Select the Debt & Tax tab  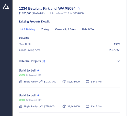pyautogui.click(x=88, y=29)
